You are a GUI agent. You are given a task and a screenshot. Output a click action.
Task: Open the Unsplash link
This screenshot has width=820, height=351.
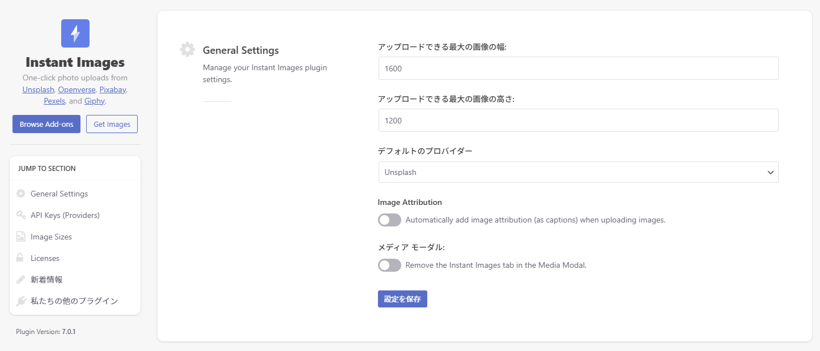[x=38, y=89]
